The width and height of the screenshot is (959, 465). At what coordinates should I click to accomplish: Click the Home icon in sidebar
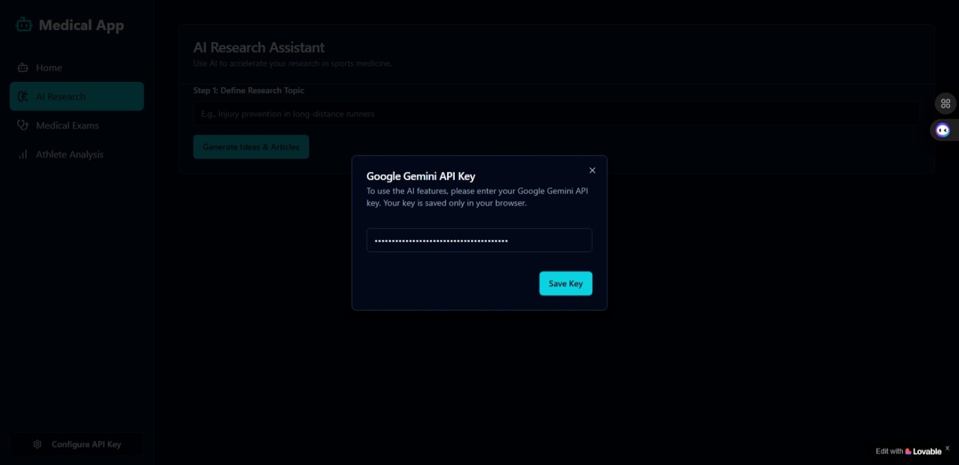pos(23,68)
